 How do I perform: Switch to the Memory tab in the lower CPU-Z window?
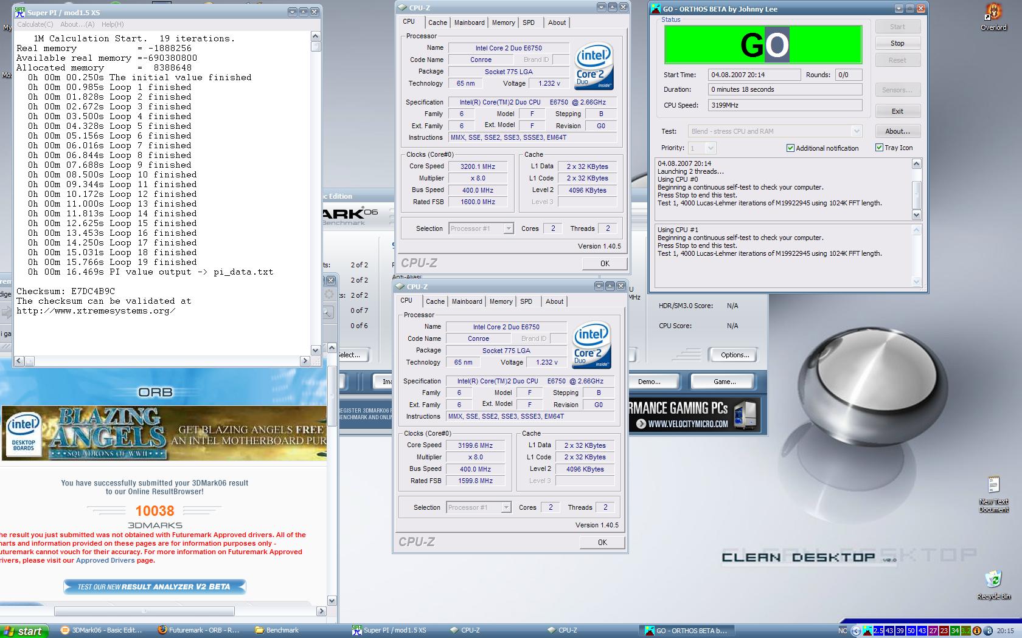point(501,301)
